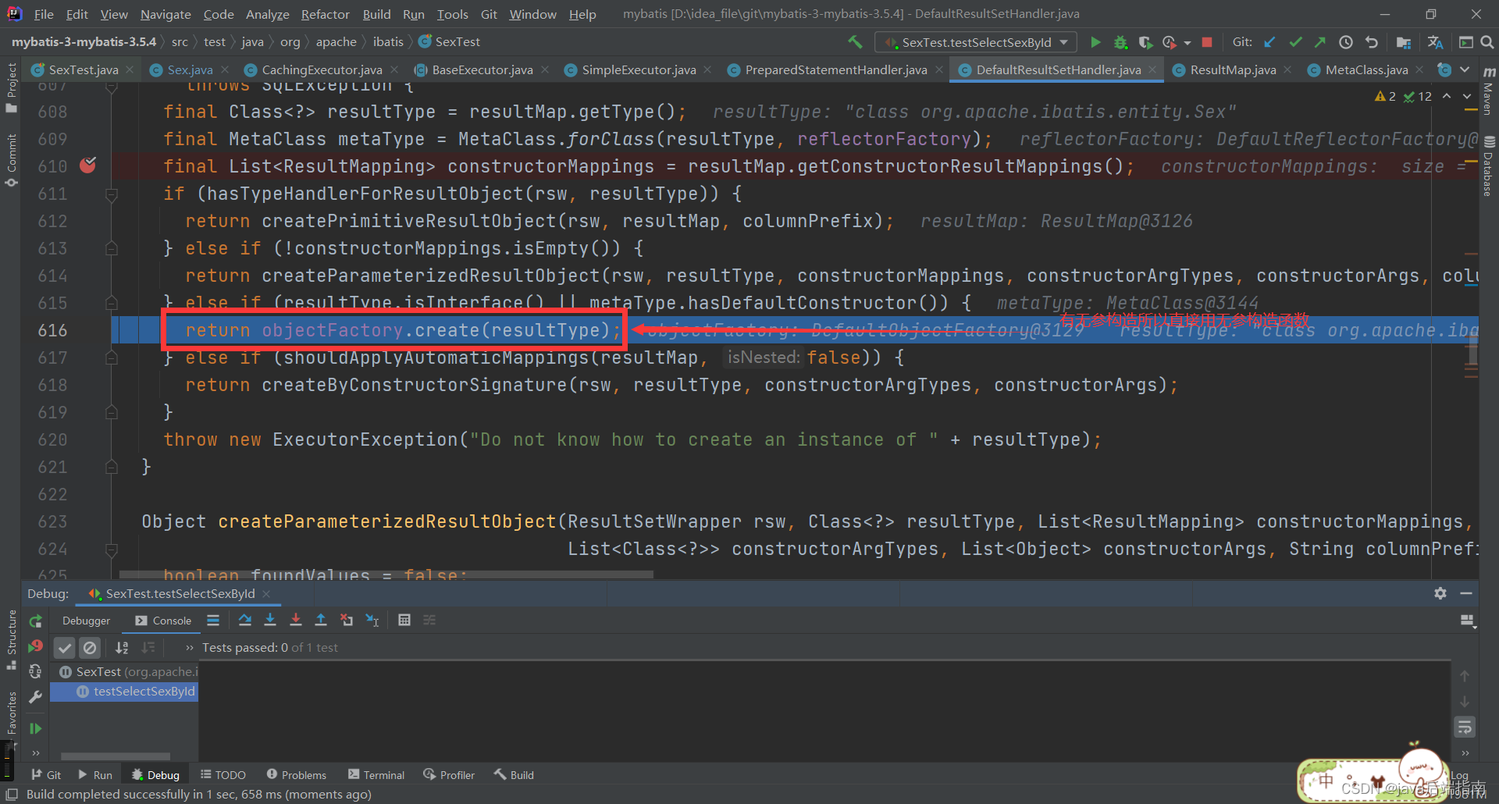The image size is (1499, 804).
Task: Click Run with Coverage icon
Action: click(1145, 42)
